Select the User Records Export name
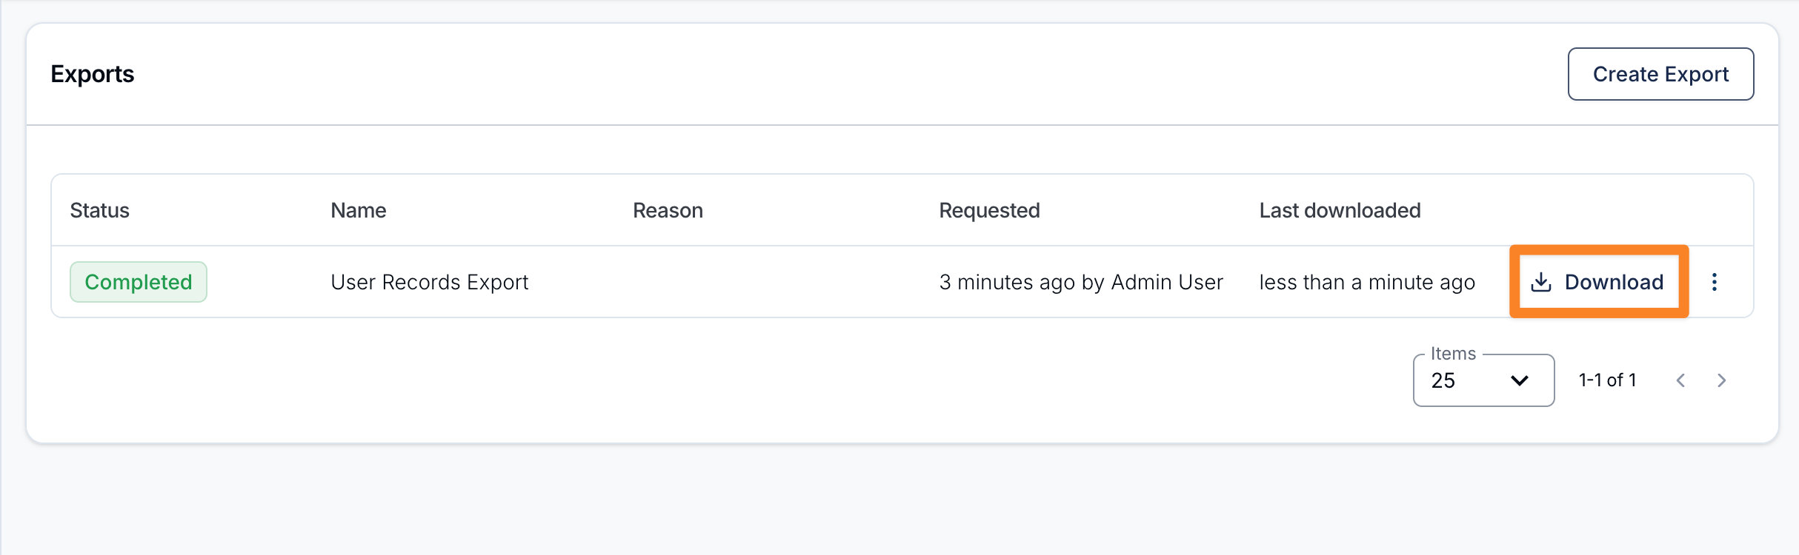 pyautogui.click(x=430, y=282)
